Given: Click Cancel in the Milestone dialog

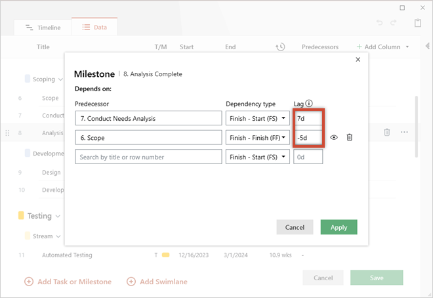Looking at the screenshot, I should [295, 227].
